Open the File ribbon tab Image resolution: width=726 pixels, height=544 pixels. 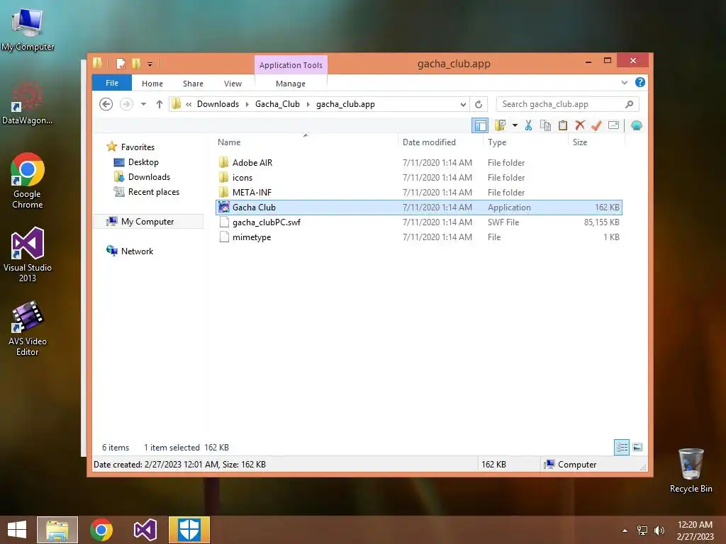pos(112,83)
